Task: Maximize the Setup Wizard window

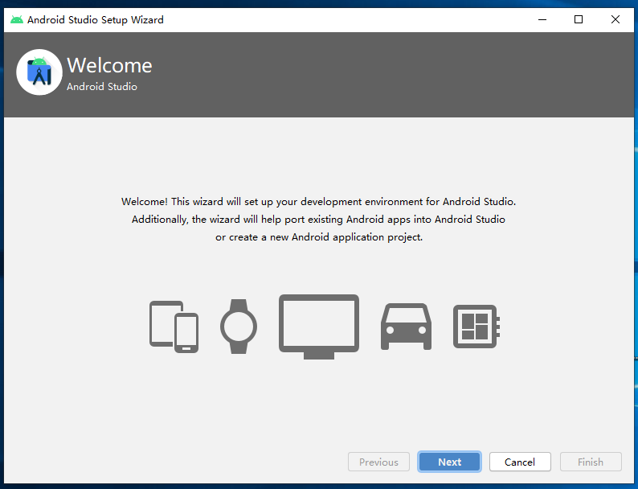Action: tap(579, 19)
